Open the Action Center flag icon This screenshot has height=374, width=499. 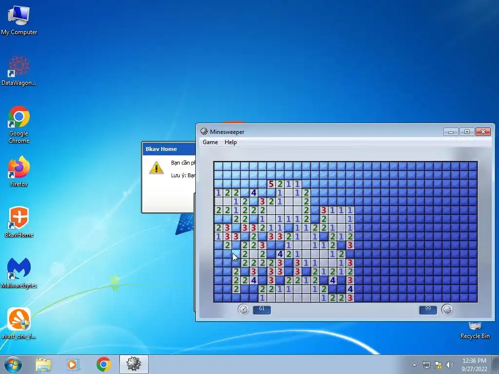[438, 365]
